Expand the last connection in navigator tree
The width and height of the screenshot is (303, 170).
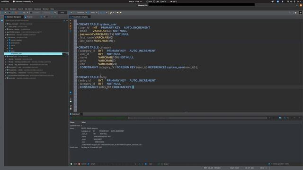(x=5, y=78)
